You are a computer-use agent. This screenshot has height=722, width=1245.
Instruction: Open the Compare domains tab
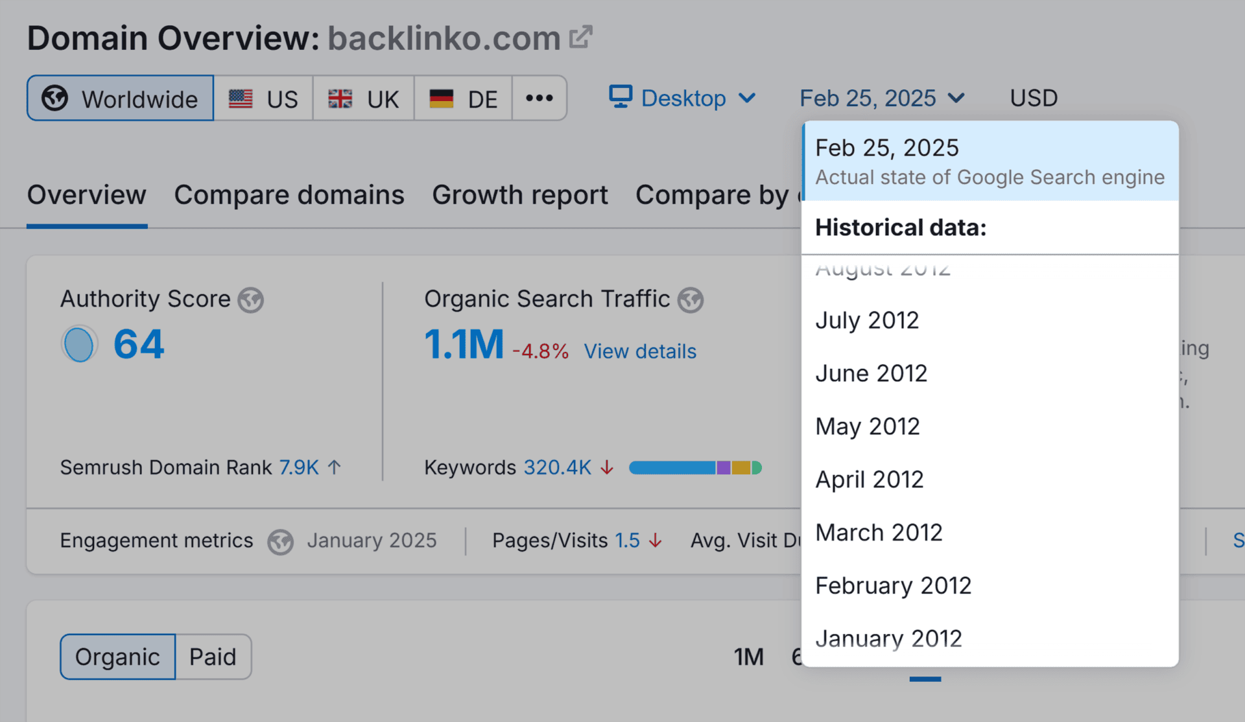pos(289,194)
